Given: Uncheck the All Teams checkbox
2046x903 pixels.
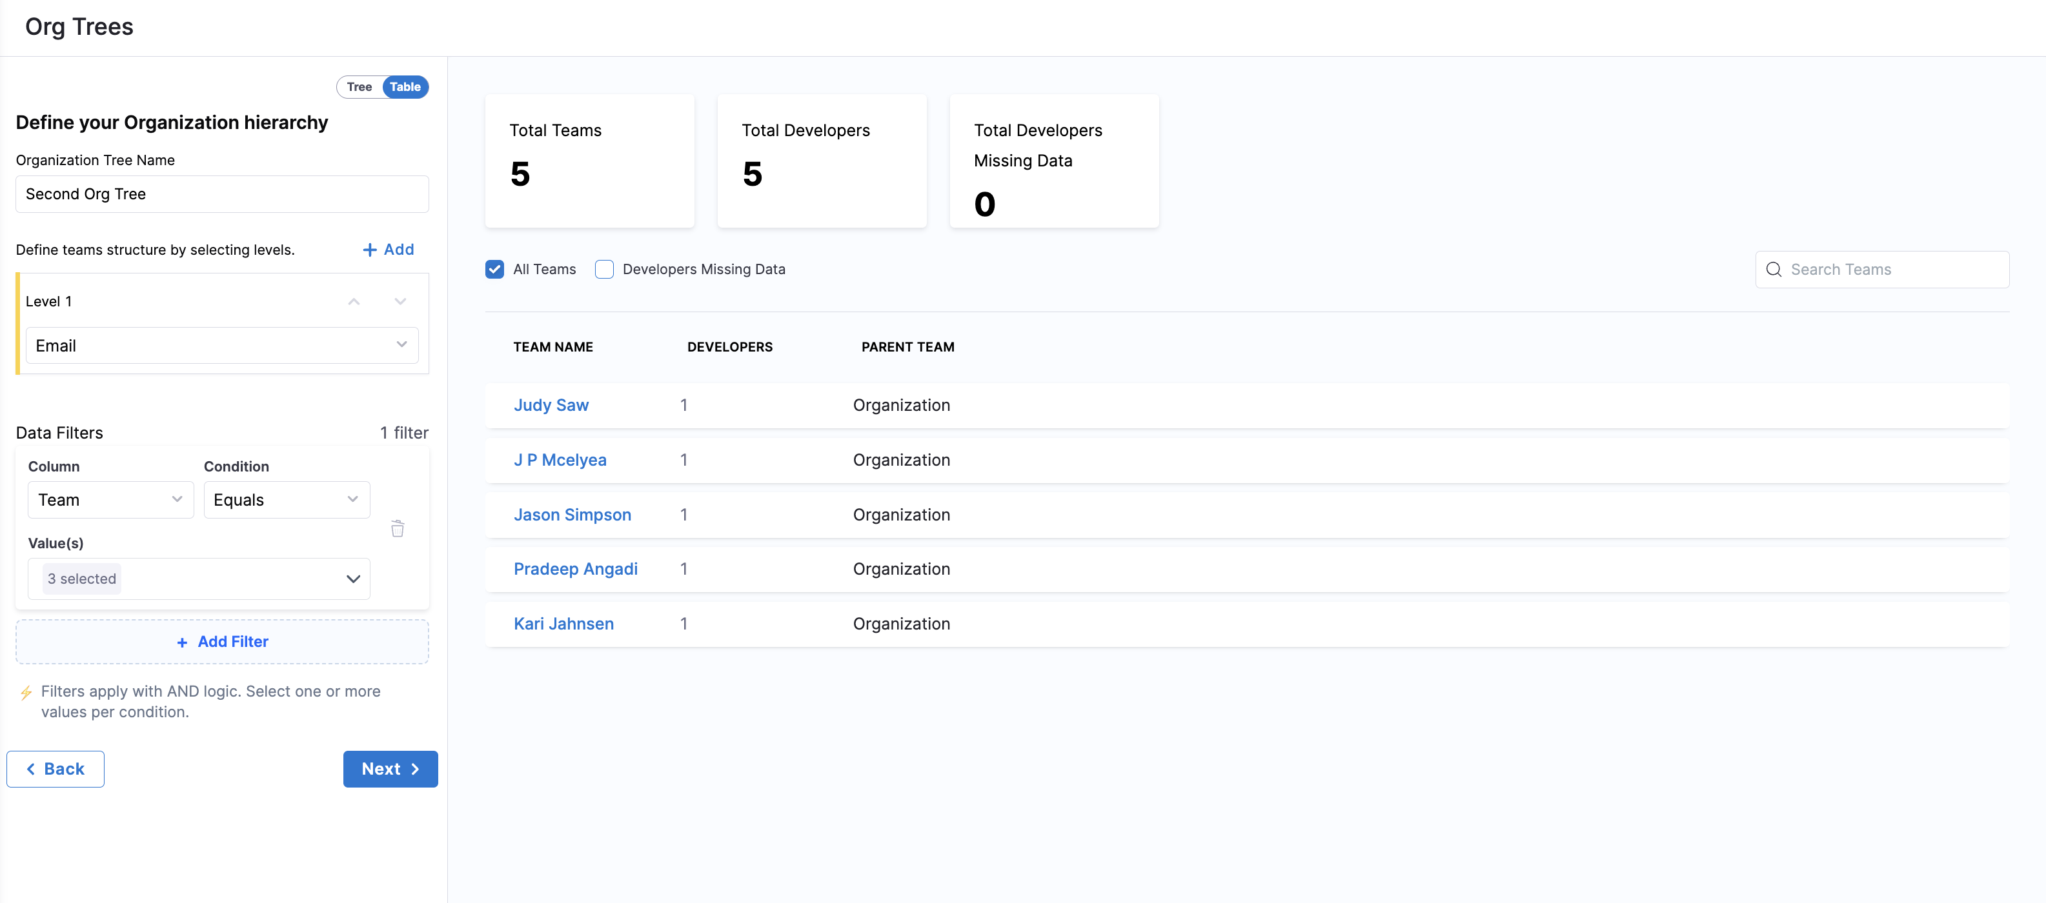Looking at the screenshot, I should tap(494, 270).
